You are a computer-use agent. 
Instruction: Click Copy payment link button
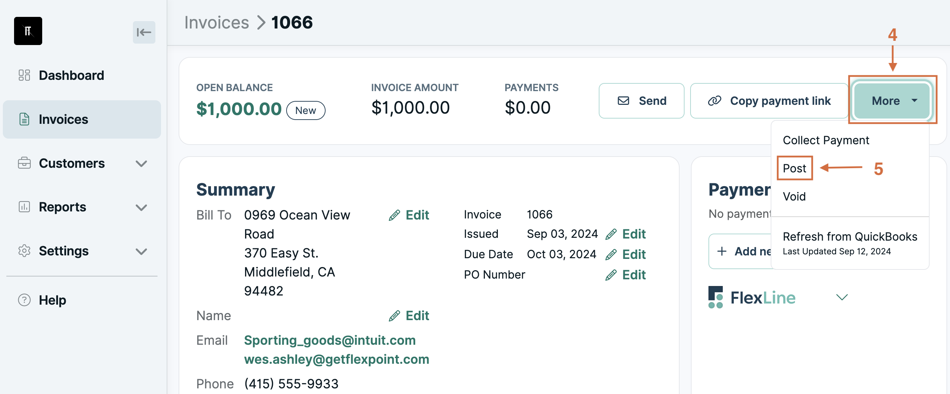pos(769,101)
